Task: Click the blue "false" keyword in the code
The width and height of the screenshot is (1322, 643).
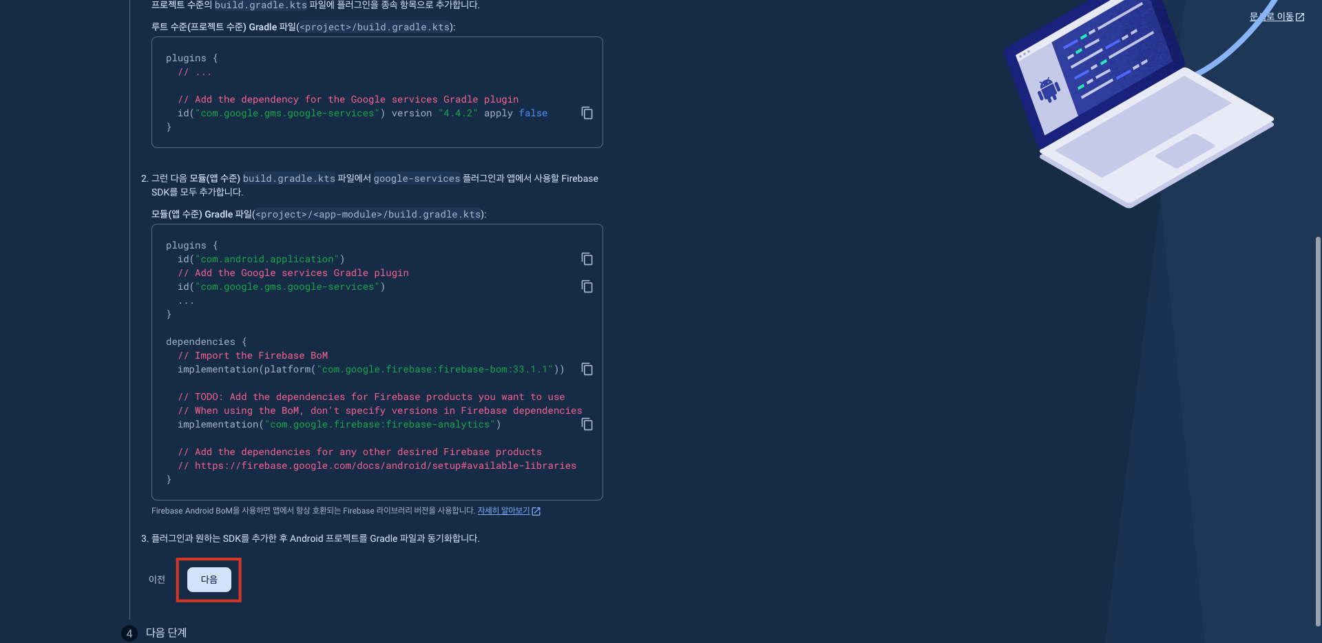Action: pos(533,113)
